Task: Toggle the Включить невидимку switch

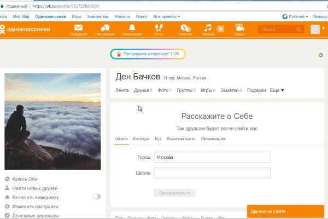Action: point(97,197)
